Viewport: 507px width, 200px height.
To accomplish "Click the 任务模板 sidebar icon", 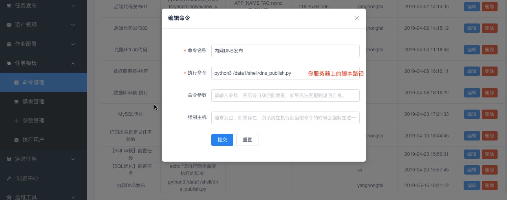I will pos(9,63).
